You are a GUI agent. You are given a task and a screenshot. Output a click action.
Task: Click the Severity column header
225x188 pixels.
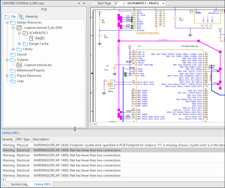tap(8, 139)
